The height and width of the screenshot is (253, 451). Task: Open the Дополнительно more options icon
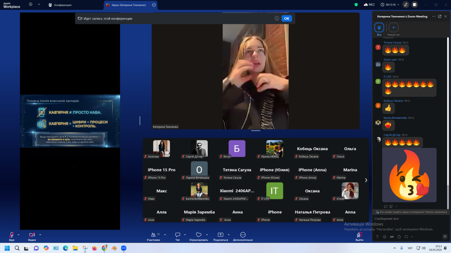click(243, 235)
